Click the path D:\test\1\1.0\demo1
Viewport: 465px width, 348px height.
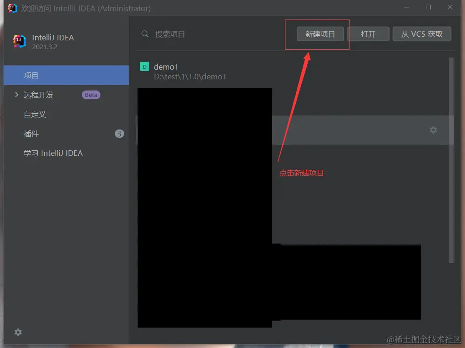pos(190,77)
